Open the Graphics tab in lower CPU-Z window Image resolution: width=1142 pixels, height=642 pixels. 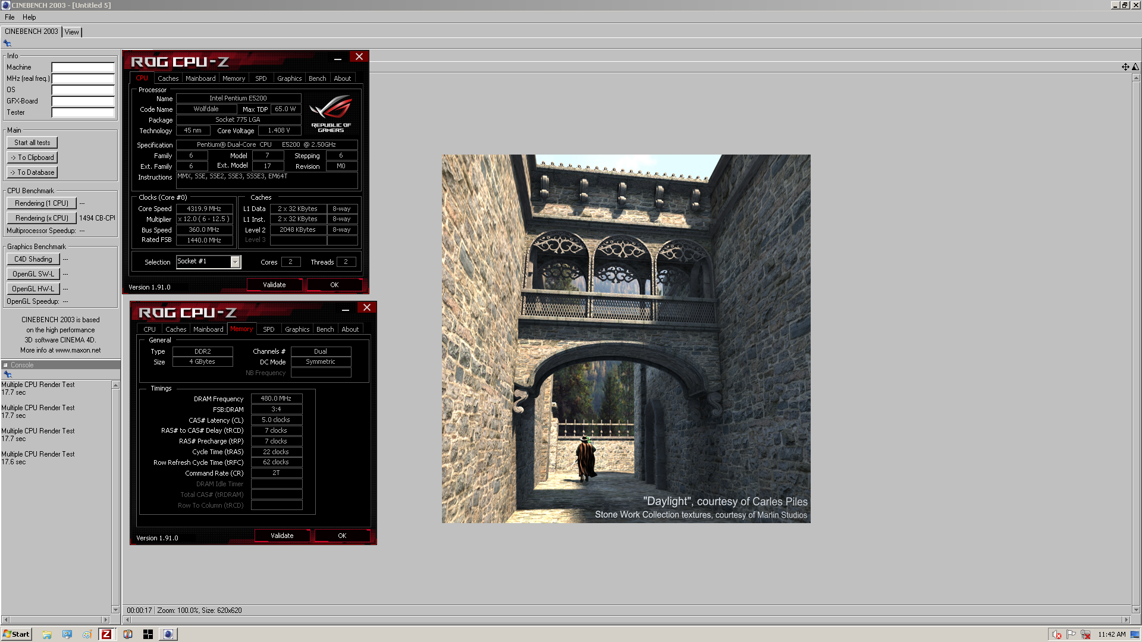pos(297,329)
